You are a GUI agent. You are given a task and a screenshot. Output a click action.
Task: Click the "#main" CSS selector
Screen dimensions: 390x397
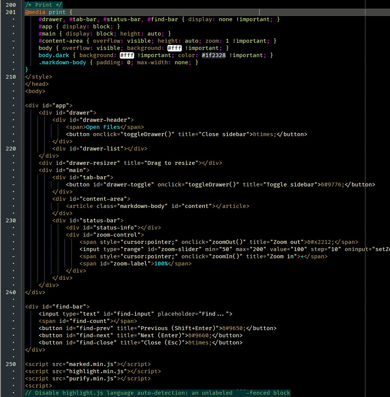click(x=47, y=34)
